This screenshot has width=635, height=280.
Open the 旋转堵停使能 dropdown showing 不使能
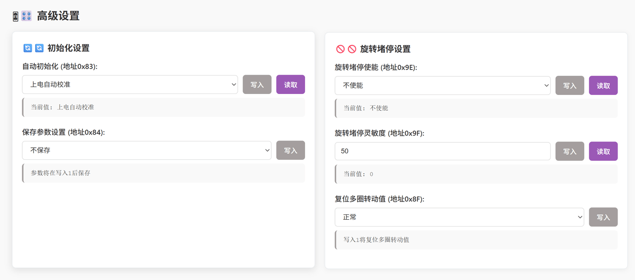pyautogui.click(x=443, y=86)
